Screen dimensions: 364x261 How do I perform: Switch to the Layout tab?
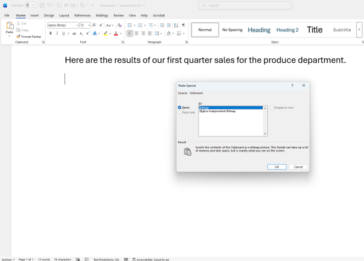64,15
